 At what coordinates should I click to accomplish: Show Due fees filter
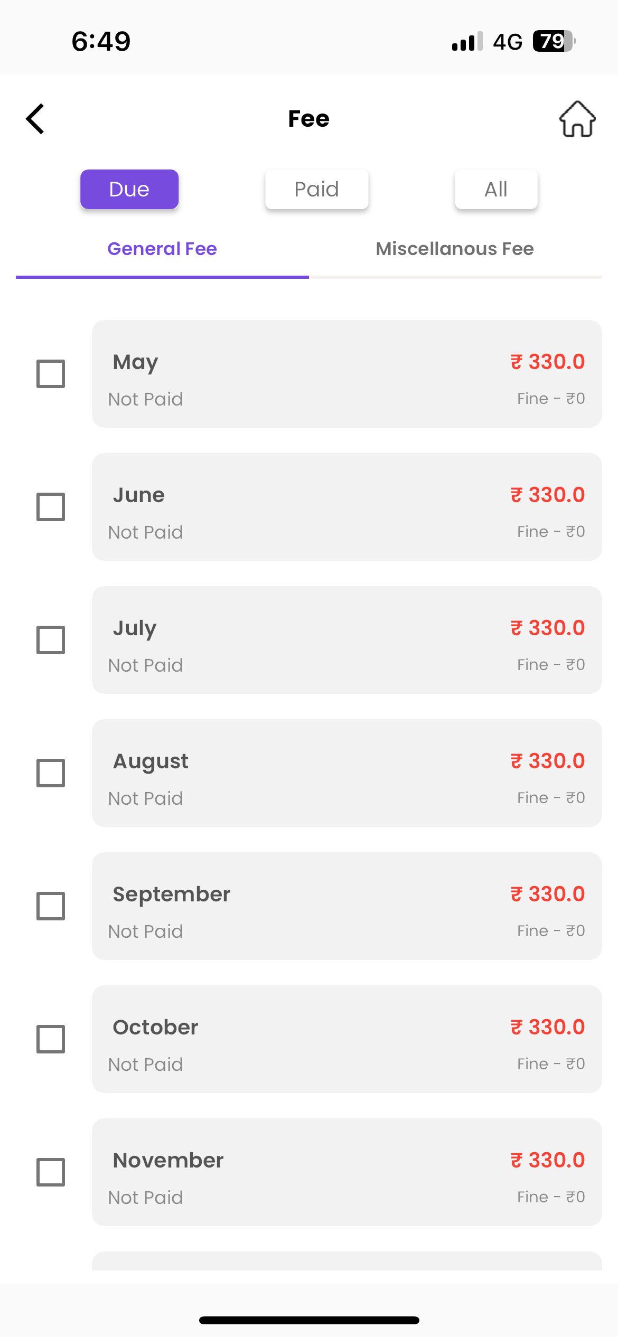pos(129,189)
